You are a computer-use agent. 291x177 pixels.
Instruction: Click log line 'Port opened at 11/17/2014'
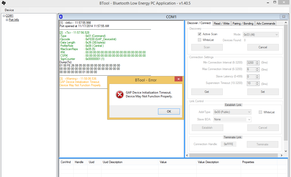pyautogui.click(x=84, y=26)
